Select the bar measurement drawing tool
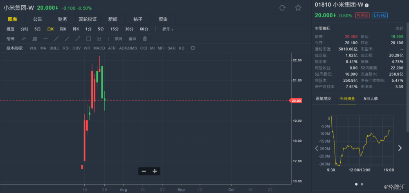 [x=99, y=38]
